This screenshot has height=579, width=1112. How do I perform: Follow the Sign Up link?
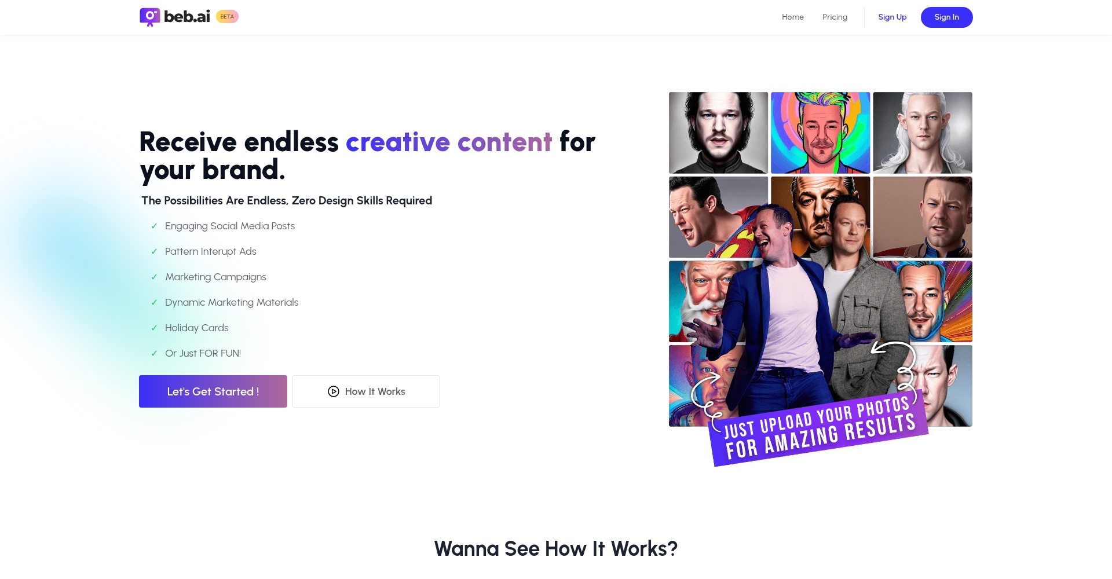click(892, 17)
